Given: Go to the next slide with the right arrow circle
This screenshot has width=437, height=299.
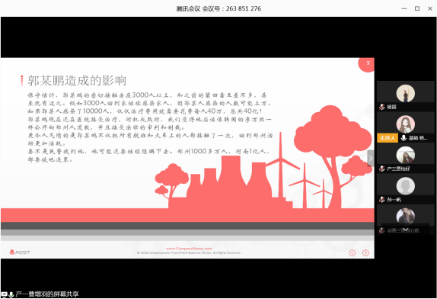Looking at the screenshot, I should 365,252.
